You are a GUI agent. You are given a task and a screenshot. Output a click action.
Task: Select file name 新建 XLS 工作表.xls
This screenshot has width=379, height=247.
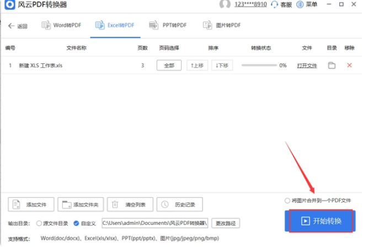[x=41, y=66]
